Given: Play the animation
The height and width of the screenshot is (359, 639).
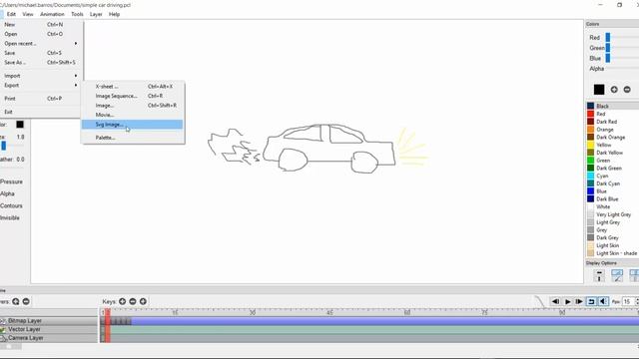Looking at the screenshot, I should [567, 301].
